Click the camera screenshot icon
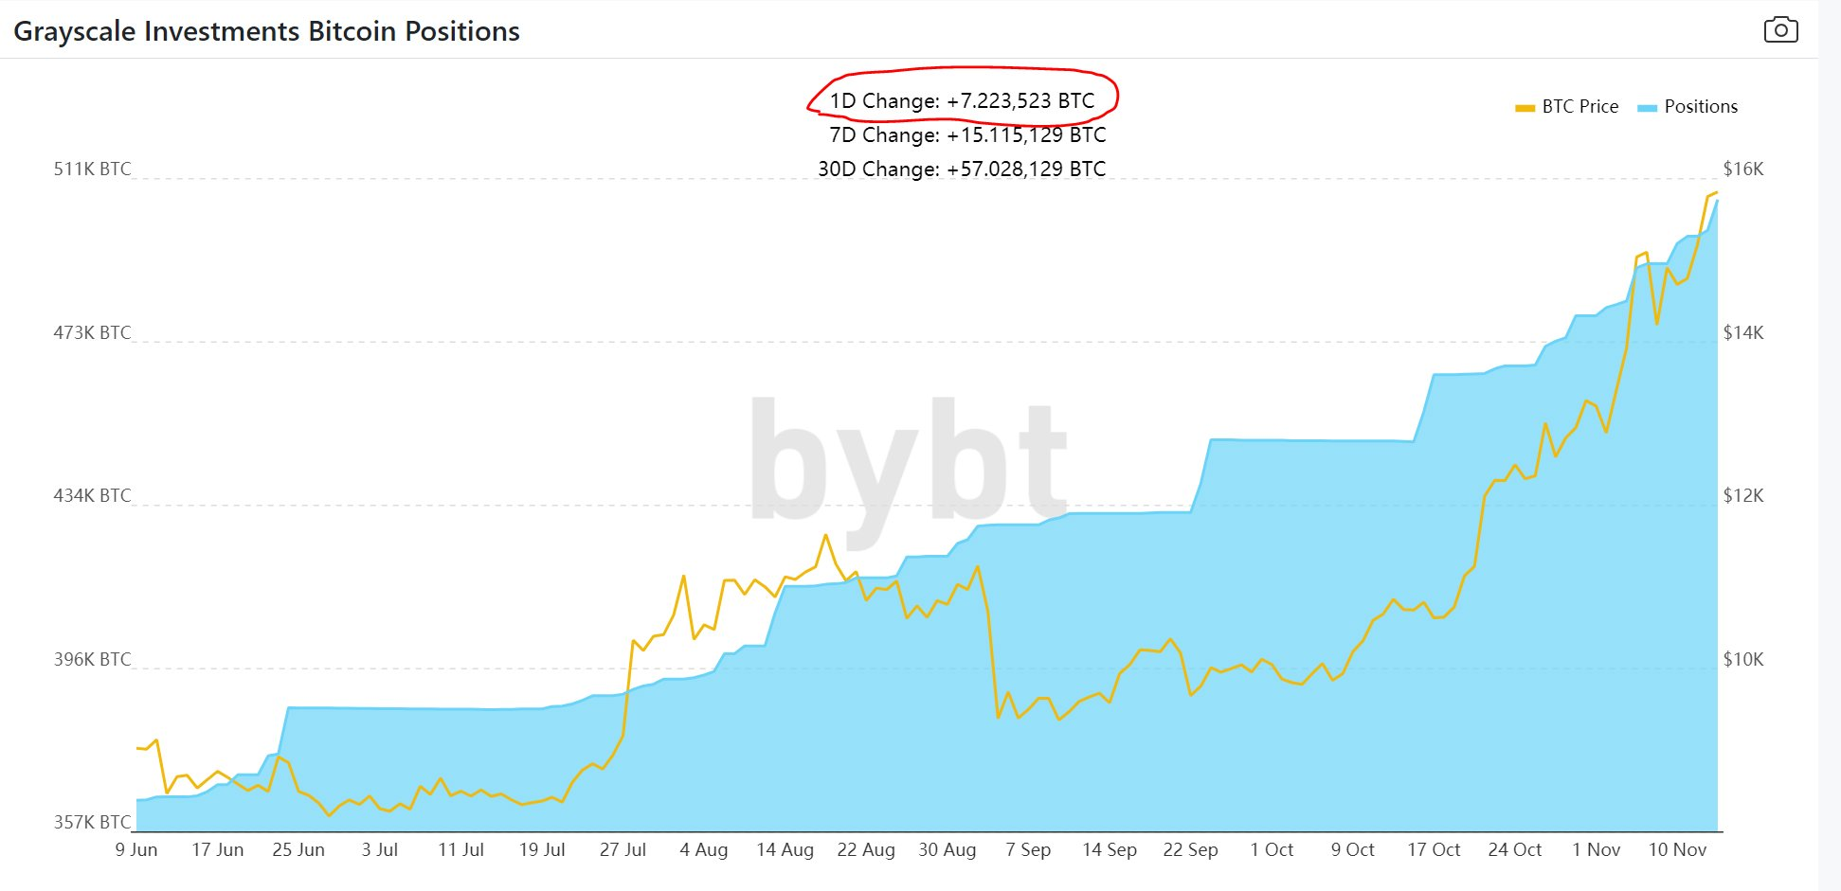This screenshot has height=891, width=1841. click(1780, 29)
